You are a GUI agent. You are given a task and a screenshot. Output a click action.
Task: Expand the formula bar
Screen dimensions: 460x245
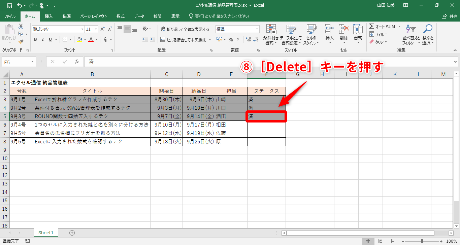[456, 62]
